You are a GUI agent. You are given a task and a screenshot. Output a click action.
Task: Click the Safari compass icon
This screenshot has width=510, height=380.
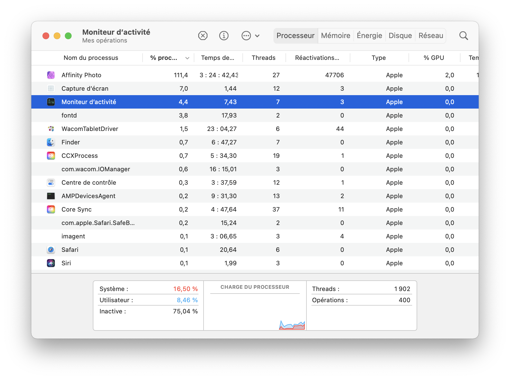point(51,250)
